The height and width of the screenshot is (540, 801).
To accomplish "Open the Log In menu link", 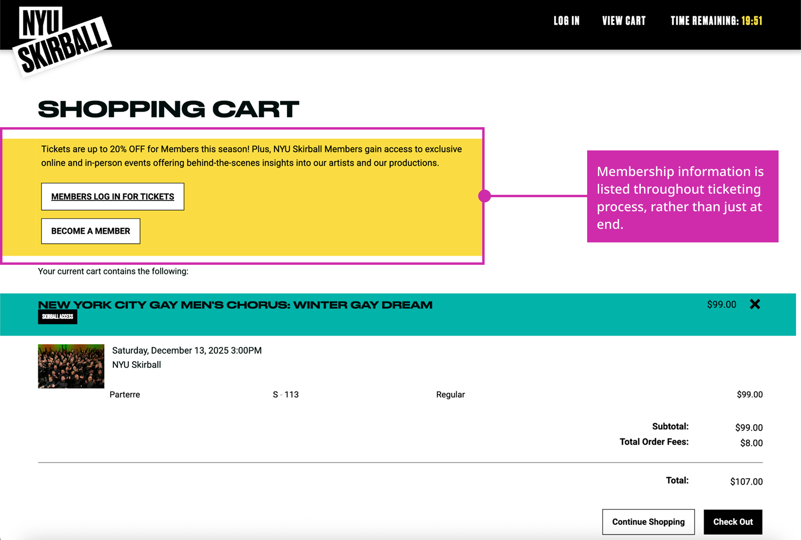I will [x=566, y=21].
